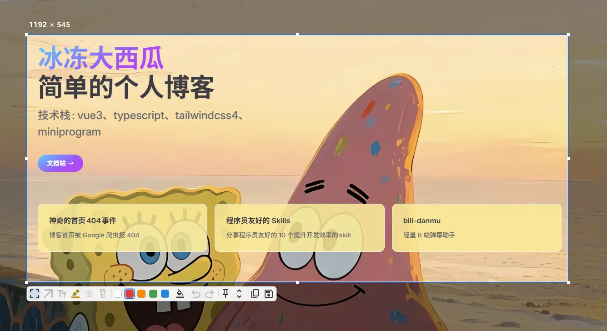Click the bottom-right selection resize handle
Image resolution: width=607 pixels, height=331 pixels.
(568, 282)
